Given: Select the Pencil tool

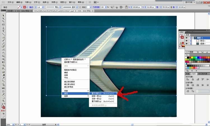Looking at the screenshot, I should [3, 43].
